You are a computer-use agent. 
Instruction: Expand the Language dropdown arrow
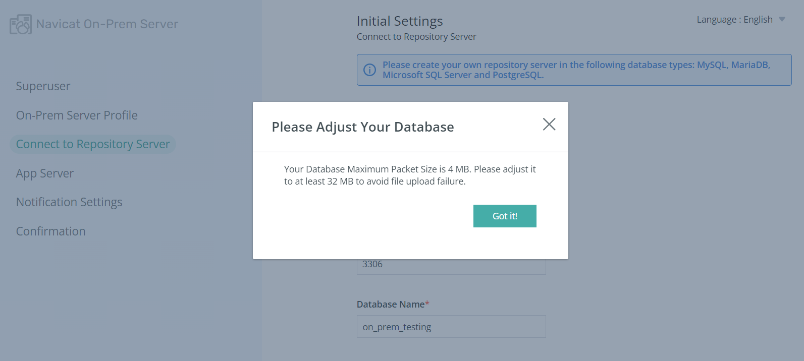tap(782, 20)
